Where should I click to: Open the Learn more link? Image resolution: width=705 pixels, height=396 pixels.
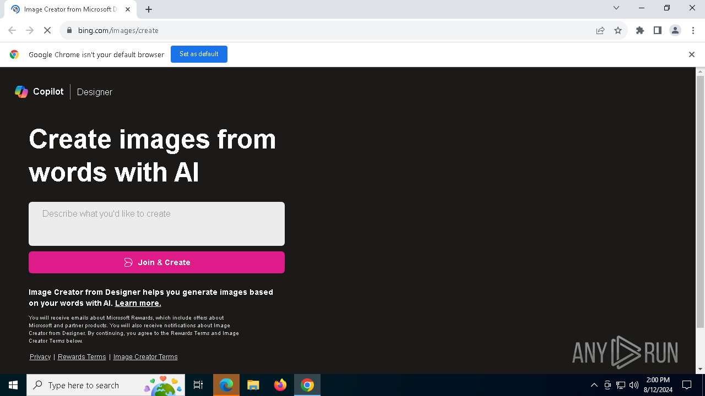138,303
